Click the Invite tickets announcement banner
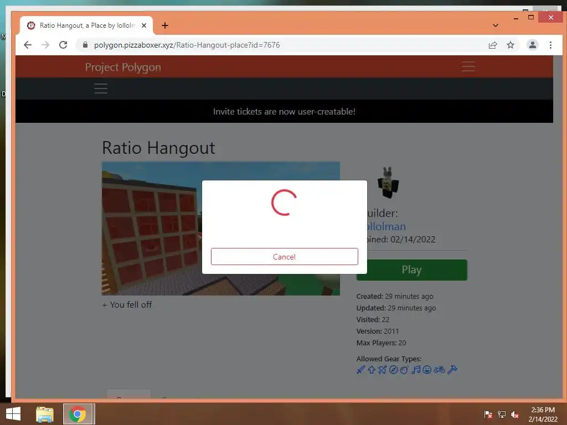This screenshot has width=567, height=425. coord(284,111)
